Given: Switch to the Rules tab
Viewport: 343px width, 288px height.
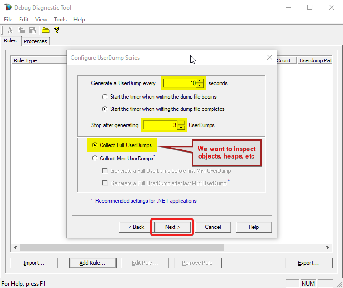Looking at the screenshot, I should pyautogui.click(x=10, y=40).
